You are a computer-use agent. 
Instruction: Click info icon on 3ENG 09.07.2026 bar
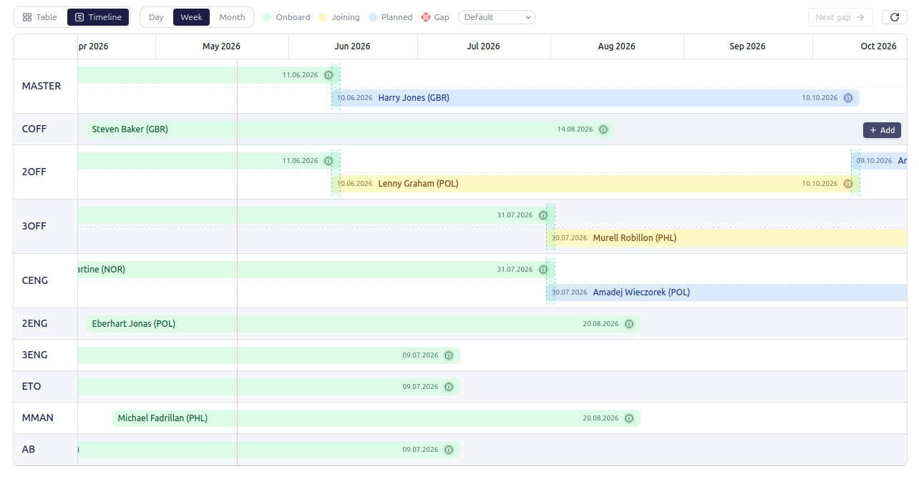pos(449,355)
